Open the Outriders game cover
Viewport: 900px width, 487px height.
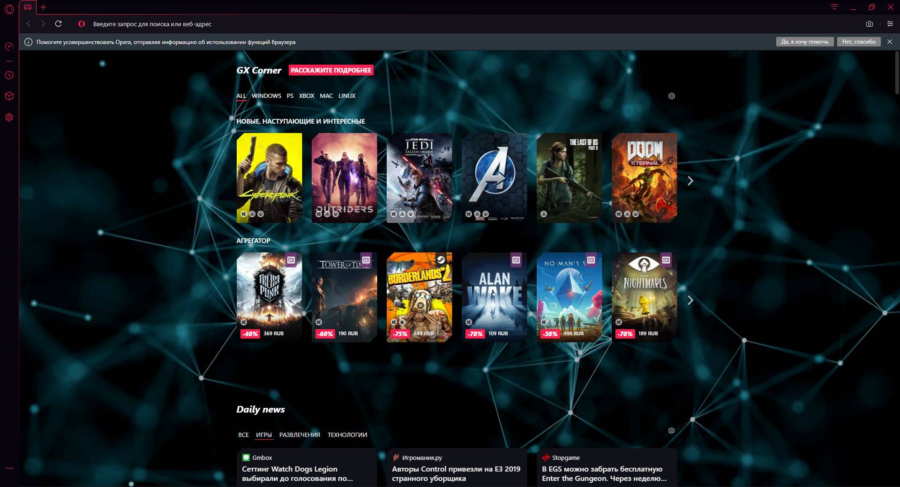(345, 178)
